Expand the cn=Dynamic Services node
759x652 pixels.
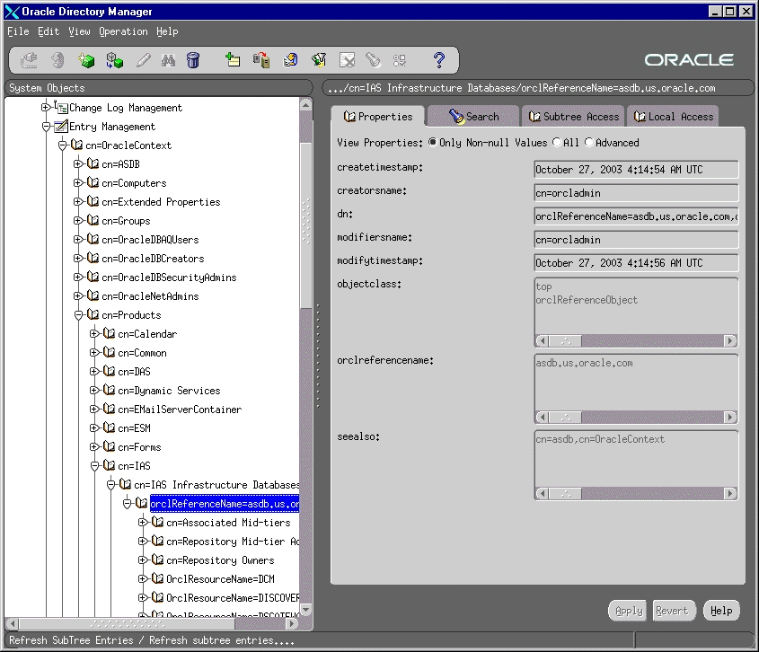point(94,390)
